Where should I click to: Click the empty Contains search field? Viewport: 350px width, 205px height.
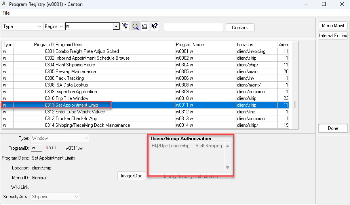point(194,27)
